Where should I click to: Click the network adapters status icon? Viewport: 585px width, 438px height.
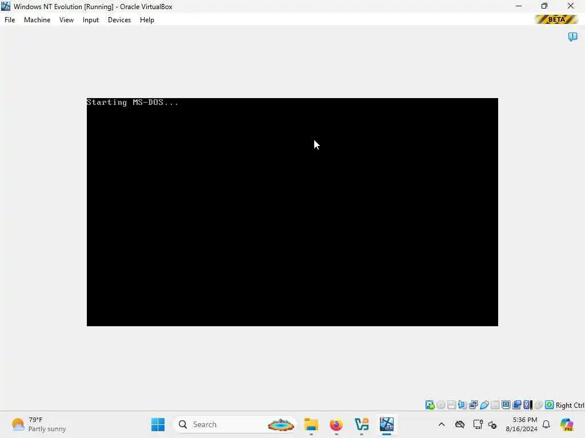point(474,405)
